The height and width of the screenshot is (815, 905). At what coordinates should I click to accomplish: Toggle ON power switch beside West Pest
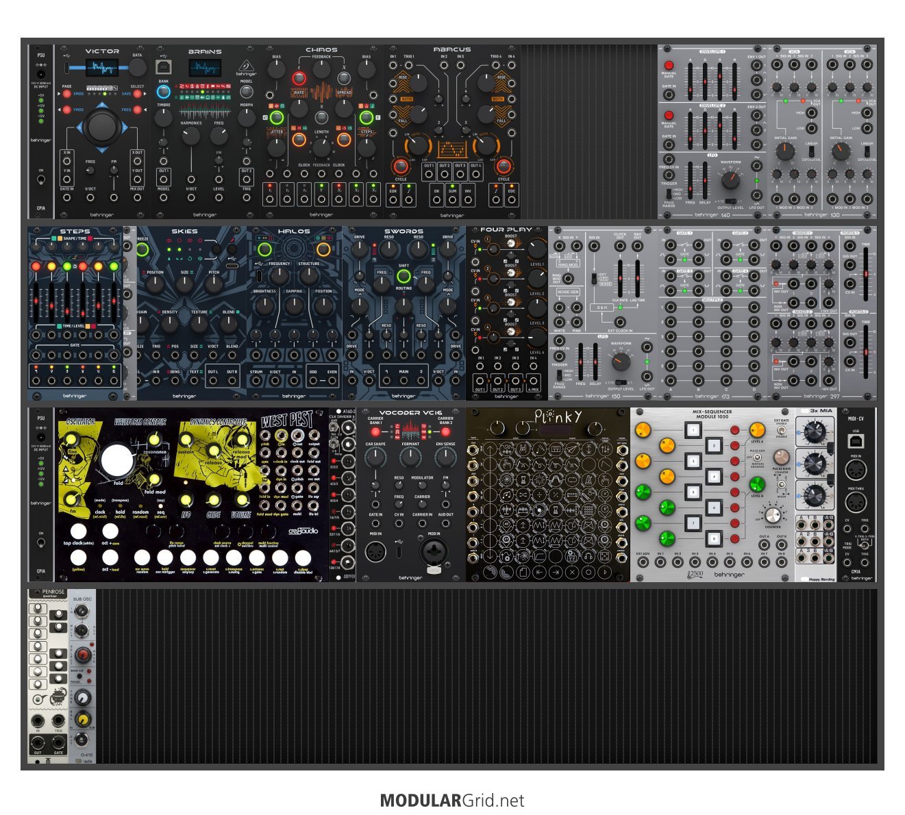click(x=41, y=543)
